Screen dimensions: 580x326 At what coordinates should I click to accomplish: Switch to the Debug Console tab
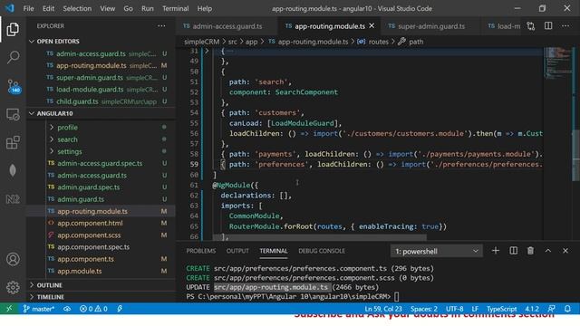[322, 251]
